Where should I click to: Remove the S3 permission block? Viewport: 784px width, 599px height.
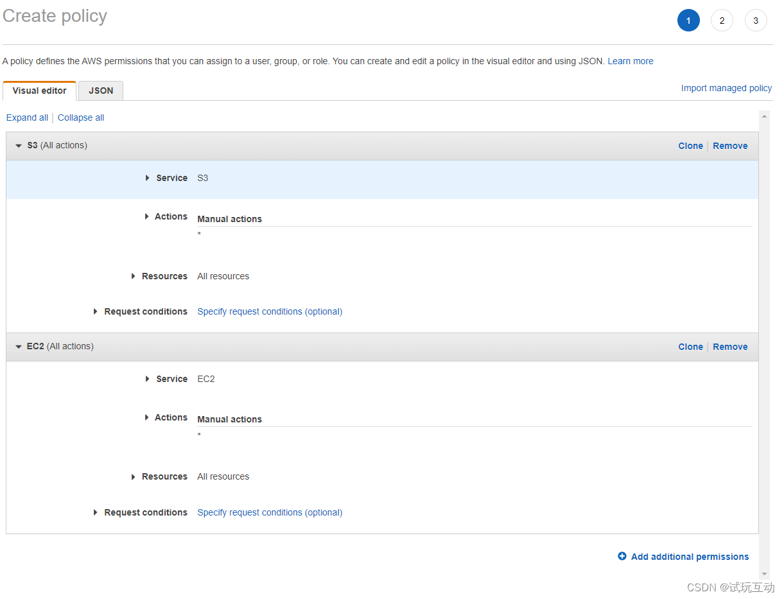[x=730, y=146]
